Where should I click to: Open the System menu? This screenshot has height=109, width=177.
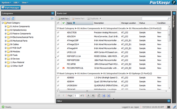(6, 2)
